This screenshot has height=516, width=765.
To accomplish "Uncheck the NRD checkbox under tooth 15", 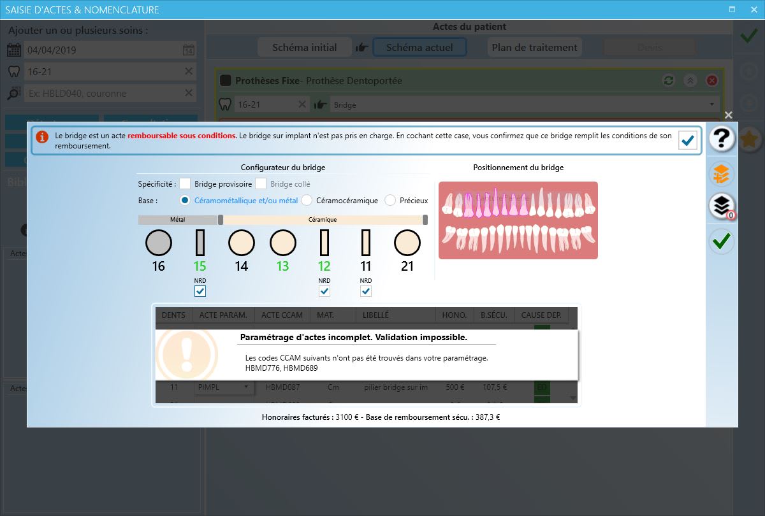I will click(200, 291).
